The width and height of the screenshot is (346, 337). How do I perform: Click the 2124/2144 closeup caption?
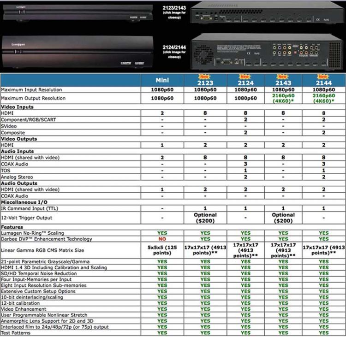174,52
